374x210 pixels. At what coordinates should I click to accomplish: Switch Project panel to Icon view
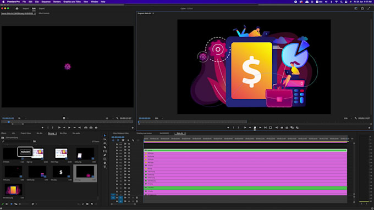(12, 204)
